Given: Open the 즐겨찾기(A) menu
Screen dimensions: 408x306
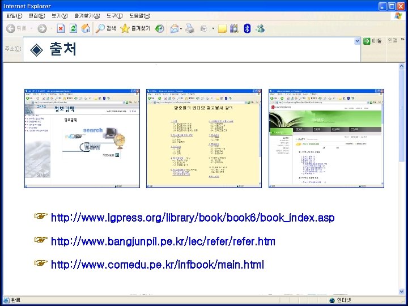Looking at the screenshot, I should pyautogui.click(x=87, y=16).
